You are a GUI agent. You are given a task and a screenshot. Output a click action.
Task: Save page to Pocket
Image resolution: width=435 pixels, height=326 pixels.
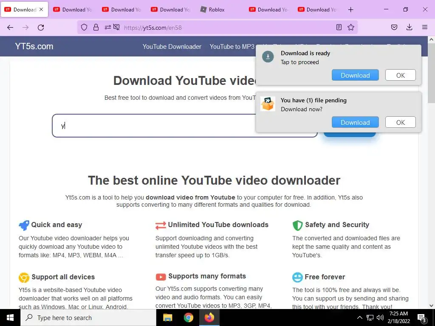click(x=394, y=27)
